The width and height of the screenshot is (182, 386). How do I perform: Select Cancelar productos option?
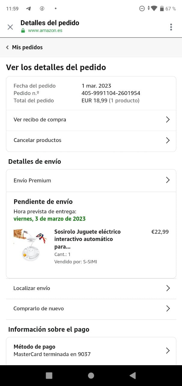click(x=91, y=140)
